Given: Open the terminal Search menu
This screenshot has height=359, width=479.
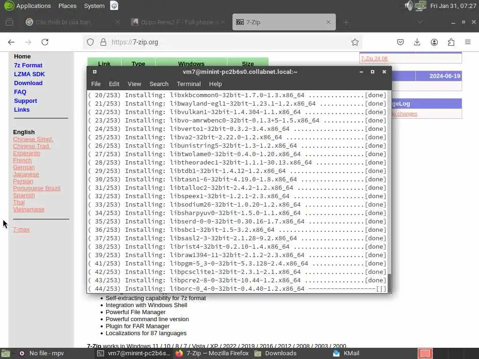Looking at the screenshot, I should [159, 84].
